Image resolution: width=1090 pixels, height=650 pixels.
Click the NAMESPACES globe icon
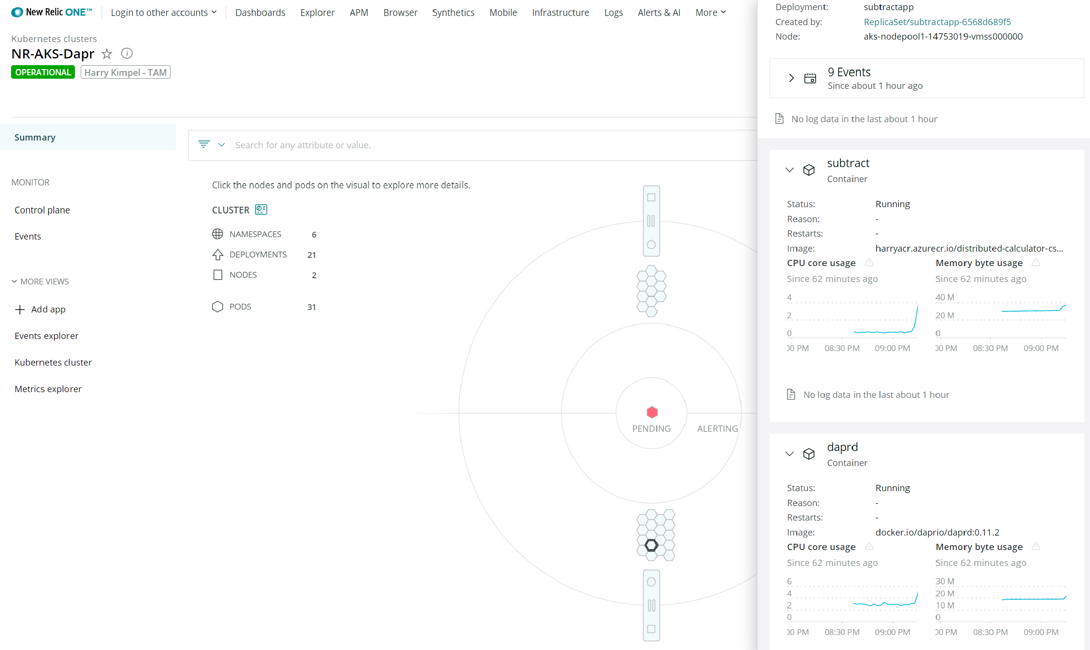point(217,234)
